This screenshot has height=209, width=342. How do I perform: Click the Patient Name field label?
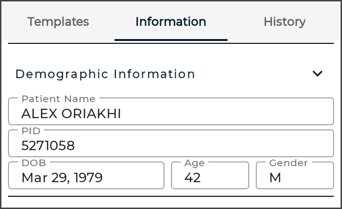58,99
